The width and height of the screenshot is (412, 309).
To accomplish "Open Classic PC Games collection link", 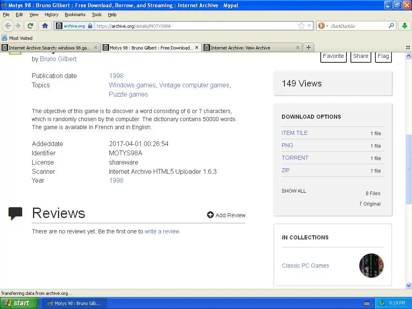I will coord(305,266).
